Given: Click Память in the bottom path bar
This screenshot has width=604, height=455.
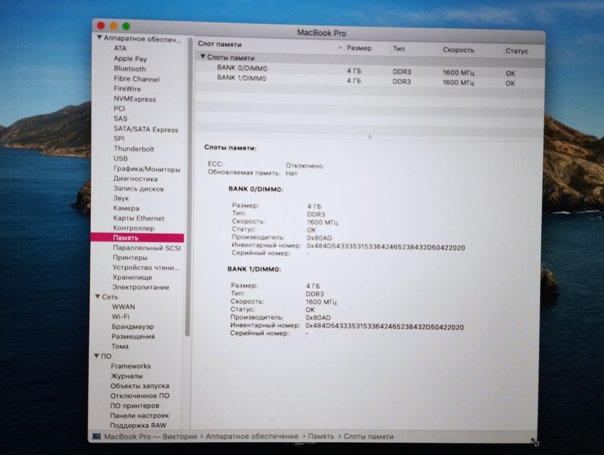Looking at the screenshot, I should point(321,437).
